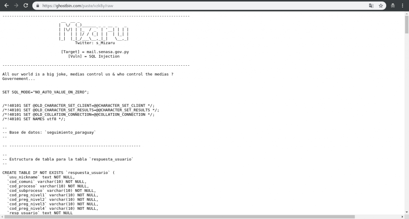This screenshot has height=219, width=409.
Task: Click the horizontal scrollbar thumb
Action: coord(179,217)
